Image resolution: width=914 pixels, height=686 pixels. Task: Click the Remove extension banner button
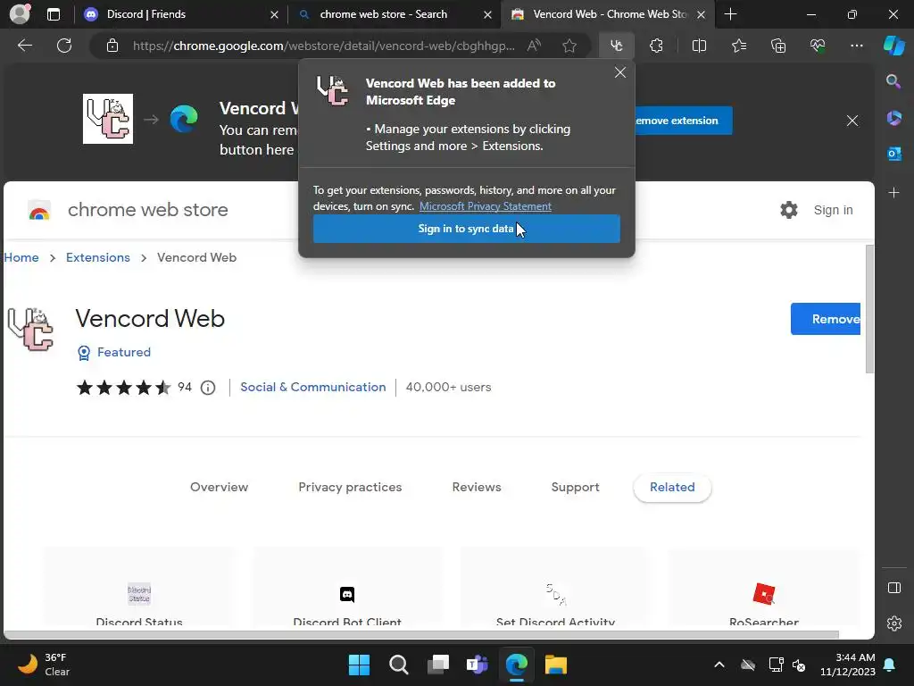(x=683, y=121)
